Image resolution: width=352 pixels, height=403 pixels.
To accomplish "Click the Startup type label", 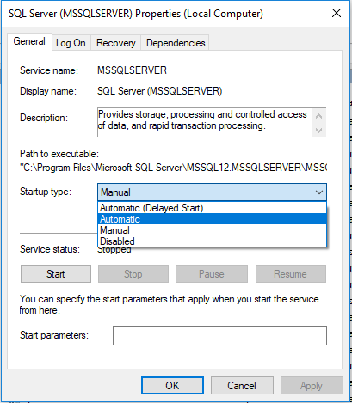I will 46,192.
